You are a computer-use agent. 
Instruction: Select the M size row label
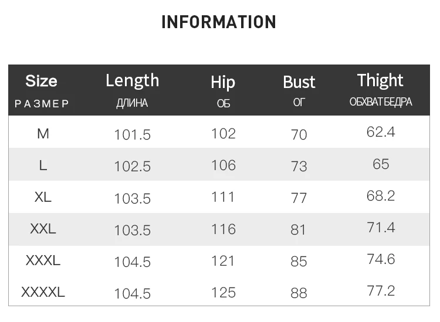click(43, 134)
